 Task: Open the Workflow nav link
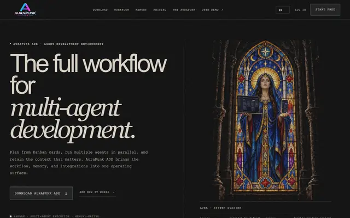(121, 10)
